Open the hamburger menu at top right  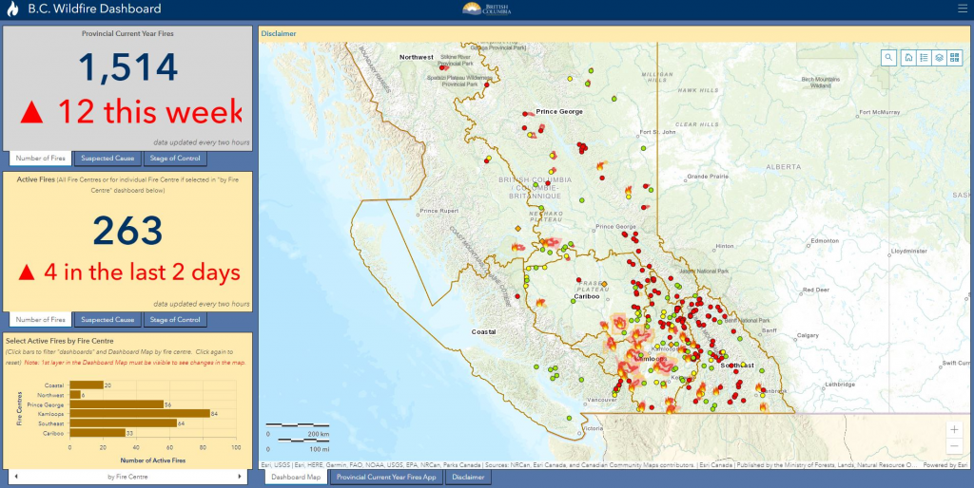[962, 9]
